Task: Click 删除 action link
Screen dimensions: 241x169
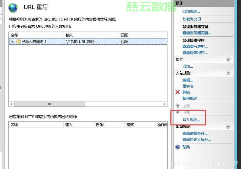Action: (186, 92)
